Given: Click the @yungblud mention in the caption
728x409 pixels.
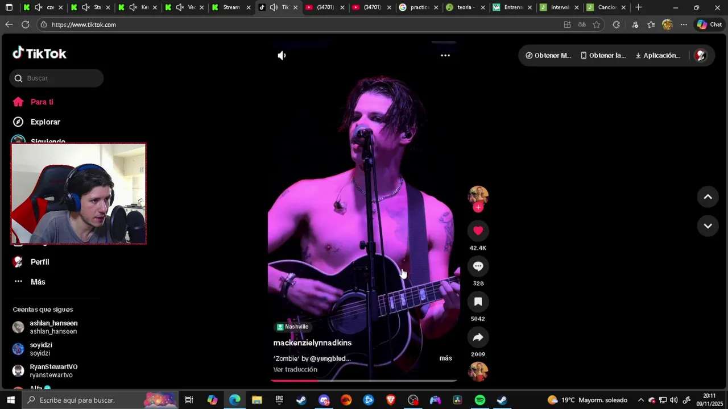Looking at the screenshot, I should (330, 358).
